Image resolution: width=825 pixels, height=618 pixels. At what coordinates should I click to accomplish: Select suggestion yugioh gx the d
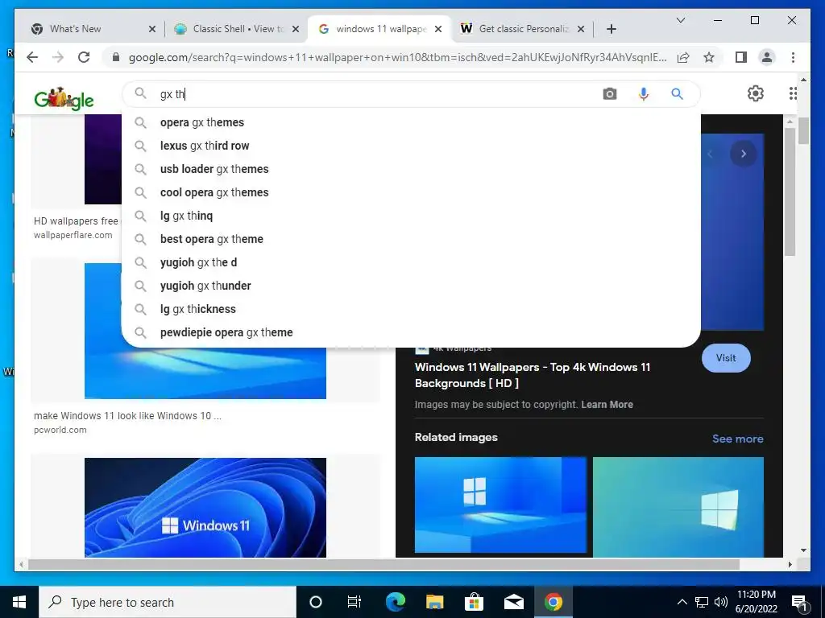point(411,262)
